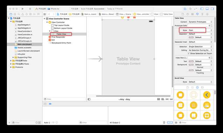
Task: Toggle the Utilities panel visibility
Action: (212, 9)
